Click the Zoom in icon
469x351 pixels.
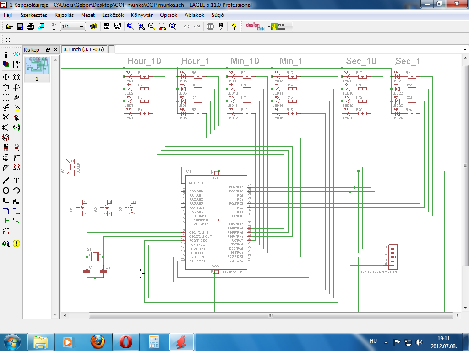click(x=141, y=27)
